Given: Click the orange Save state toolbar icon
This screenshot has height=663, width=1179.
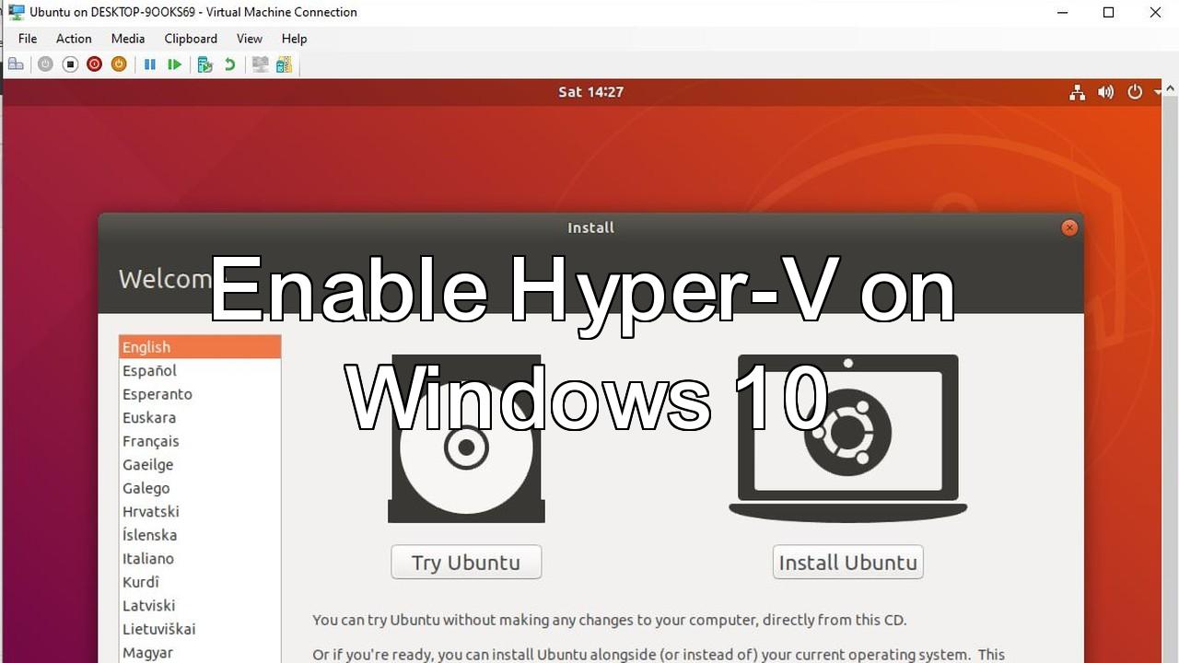Looking at the screenshot, I should tap(118, 64).
